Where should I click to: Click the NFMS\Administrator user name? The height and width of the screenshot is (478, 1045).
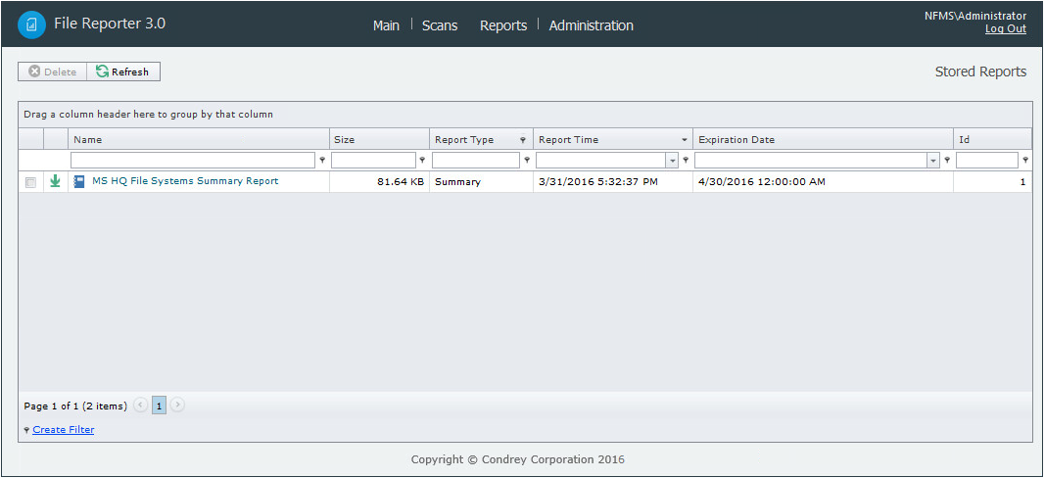pos(975,16)
